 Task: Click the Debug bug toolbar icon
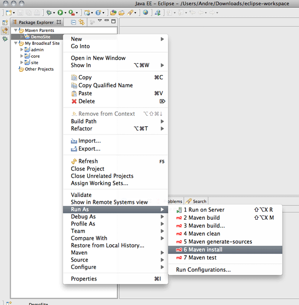click(x=49, y=13)
